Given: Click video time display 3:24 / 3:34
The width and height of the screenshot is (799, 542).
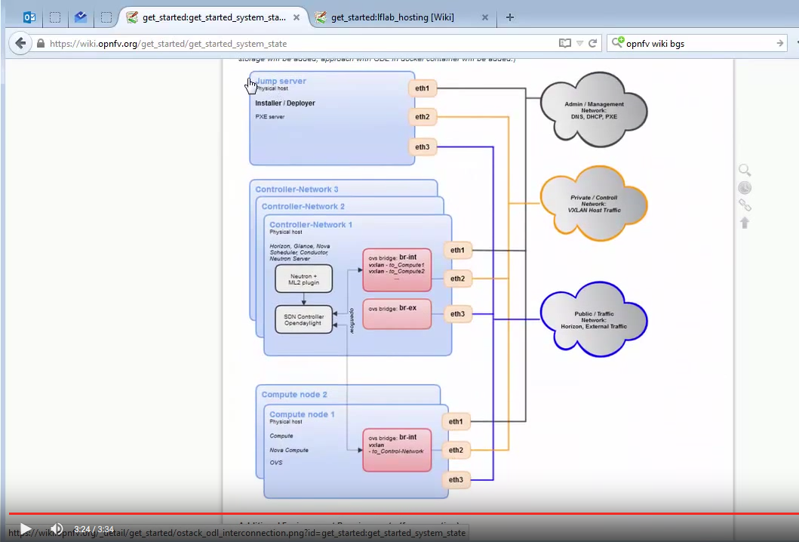Looking at the screenshot, I should tap(94, 529).
